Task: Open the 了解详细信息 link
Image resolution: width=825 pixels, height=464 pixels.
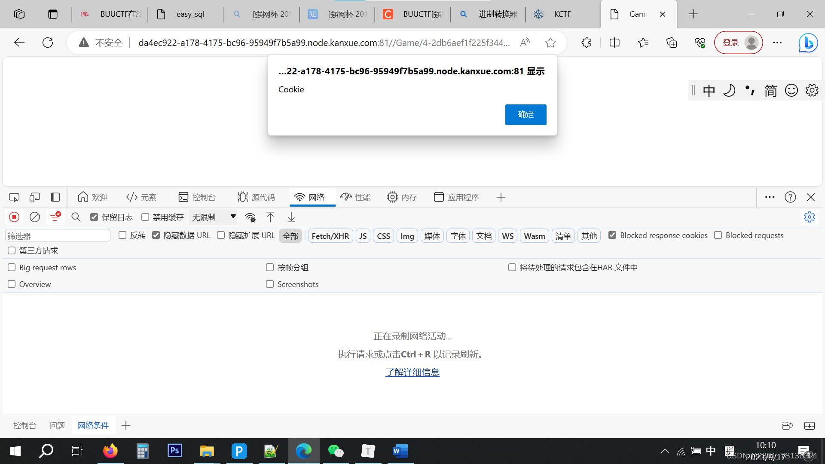Action: pos(412,372)
